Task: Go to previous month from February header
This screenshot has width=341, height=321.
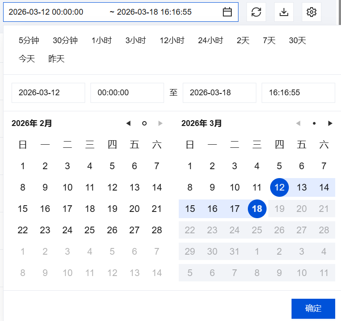Action: [128, 123]
